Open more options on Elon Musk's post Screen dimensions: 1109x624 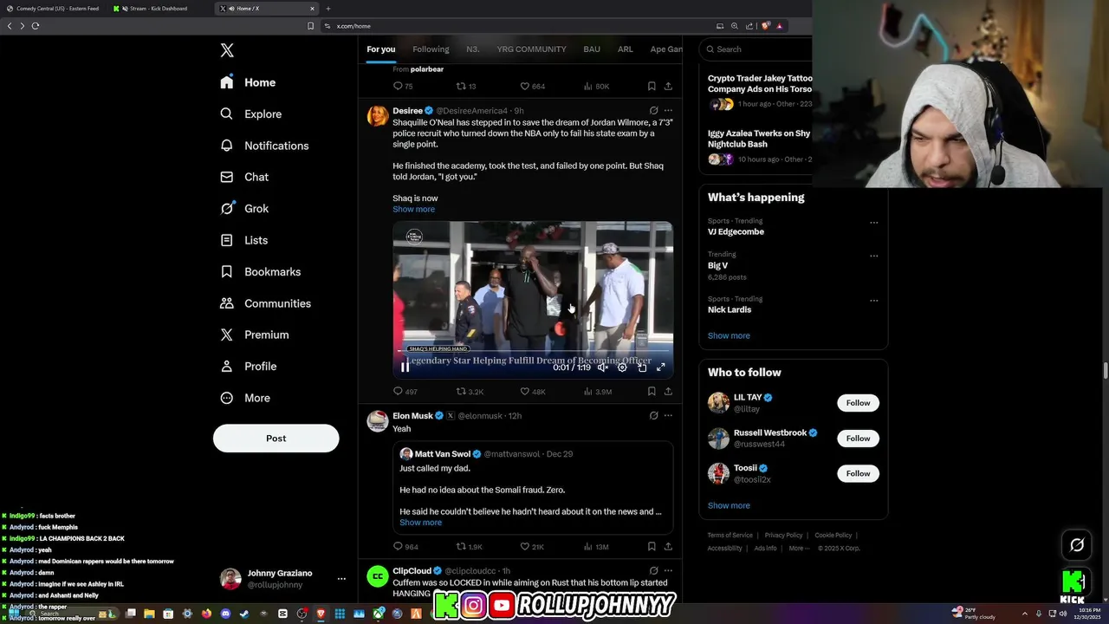coord(668,416)
